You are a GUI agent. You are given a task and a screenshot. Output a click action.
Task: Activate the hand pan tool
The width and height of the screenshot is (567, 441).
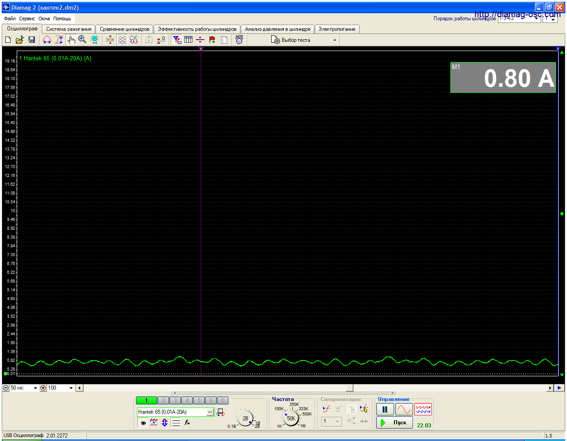point(71,40)
